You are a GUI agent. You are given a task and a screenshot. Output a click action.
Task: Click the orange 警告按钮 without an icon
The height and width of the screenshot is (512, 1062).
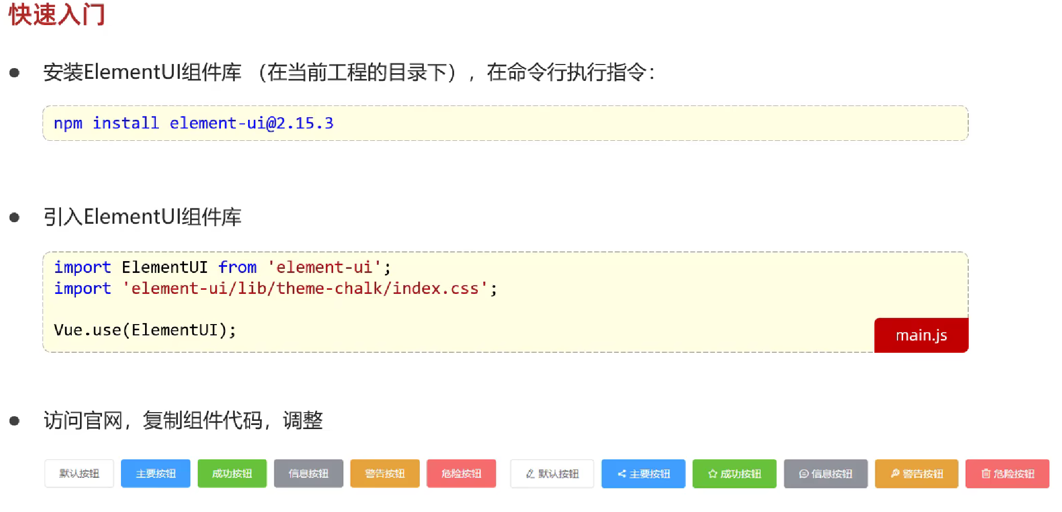pos(384,474)
